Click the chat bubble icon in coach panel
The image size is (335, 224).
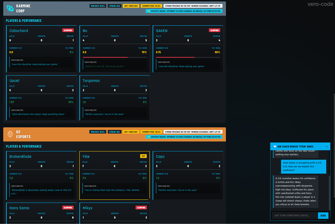(275, 147)
